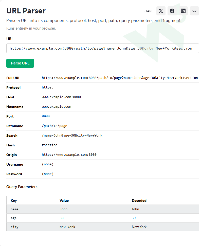Select Hostname value www.example.com

pos(57,107)
